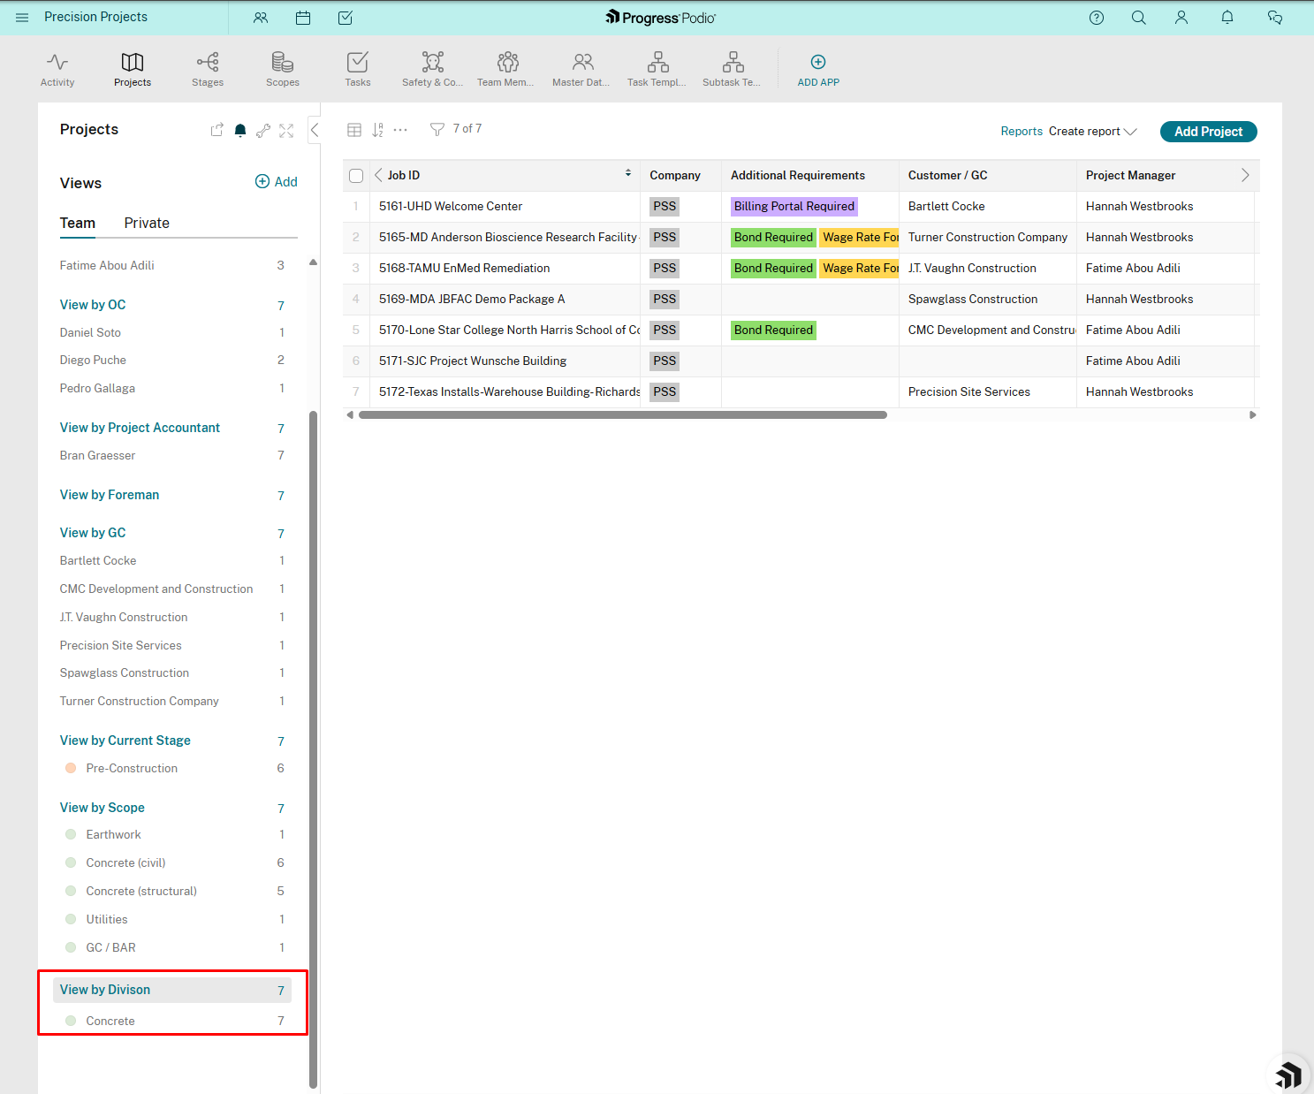Toggle the select-all checkbox in table header
Viewport: 1314px width, 1094px height.
(x=356, y=176)
